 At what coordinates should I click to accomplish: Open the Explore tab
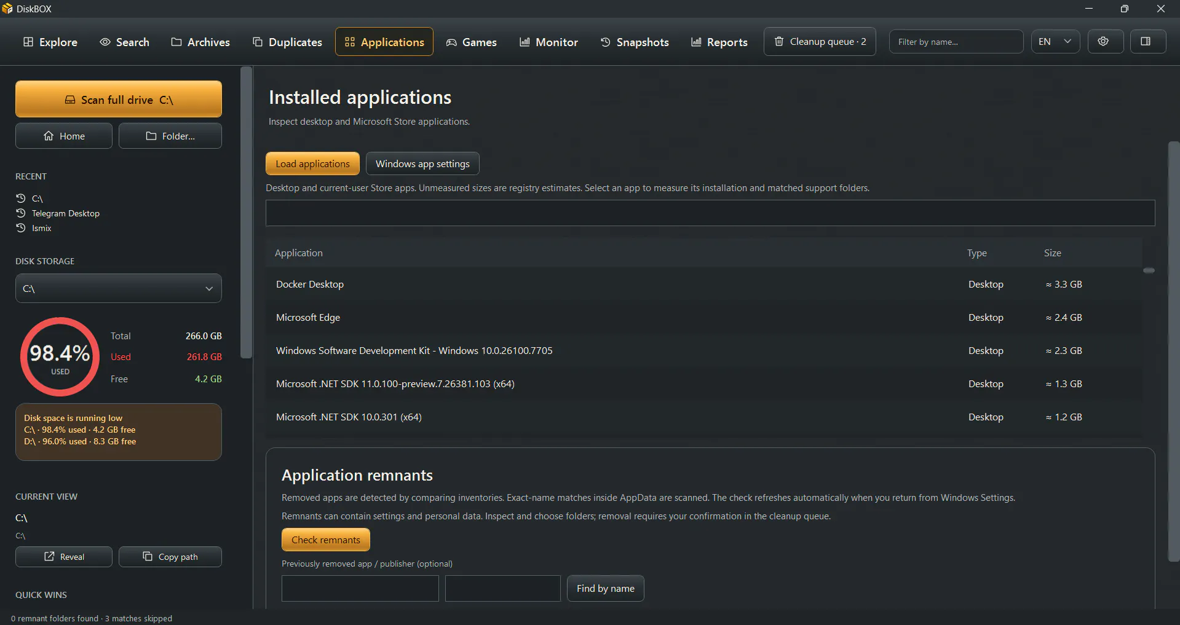50,42
